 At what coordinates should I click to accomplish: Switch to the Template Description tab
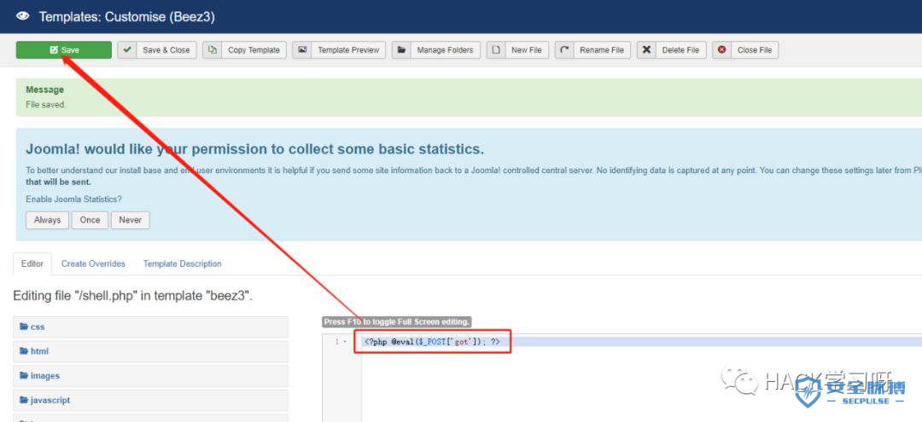183,263
